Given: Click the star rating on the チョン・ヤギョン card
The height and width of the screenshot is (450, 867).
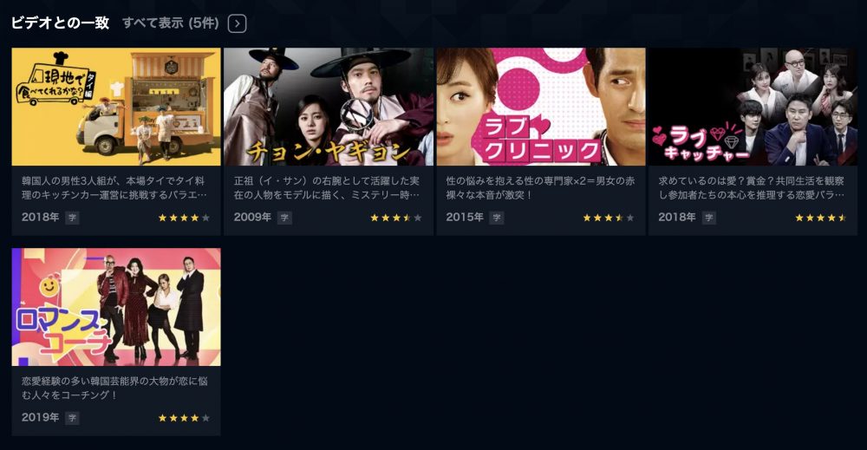Looking at the screenshot, I should tap(396, 218).
